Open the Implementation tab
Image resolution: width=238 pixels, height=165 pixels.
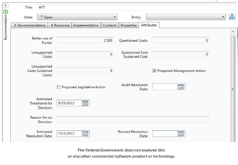pyautogui.click(x=86, y=25)
